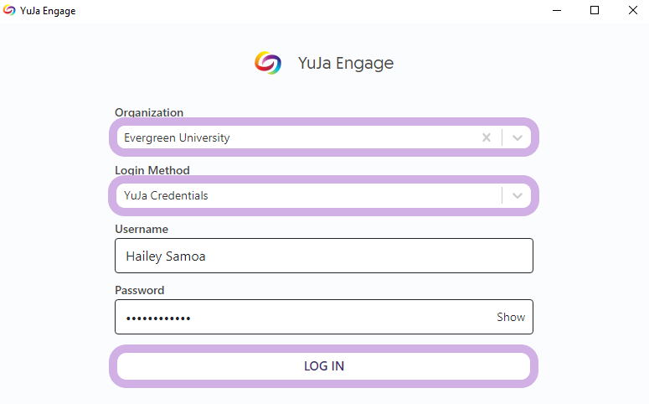This screenshot has width=649, height=404.
Task: Expand the Organization dropdown arrow
Action: tap(518, 137)
